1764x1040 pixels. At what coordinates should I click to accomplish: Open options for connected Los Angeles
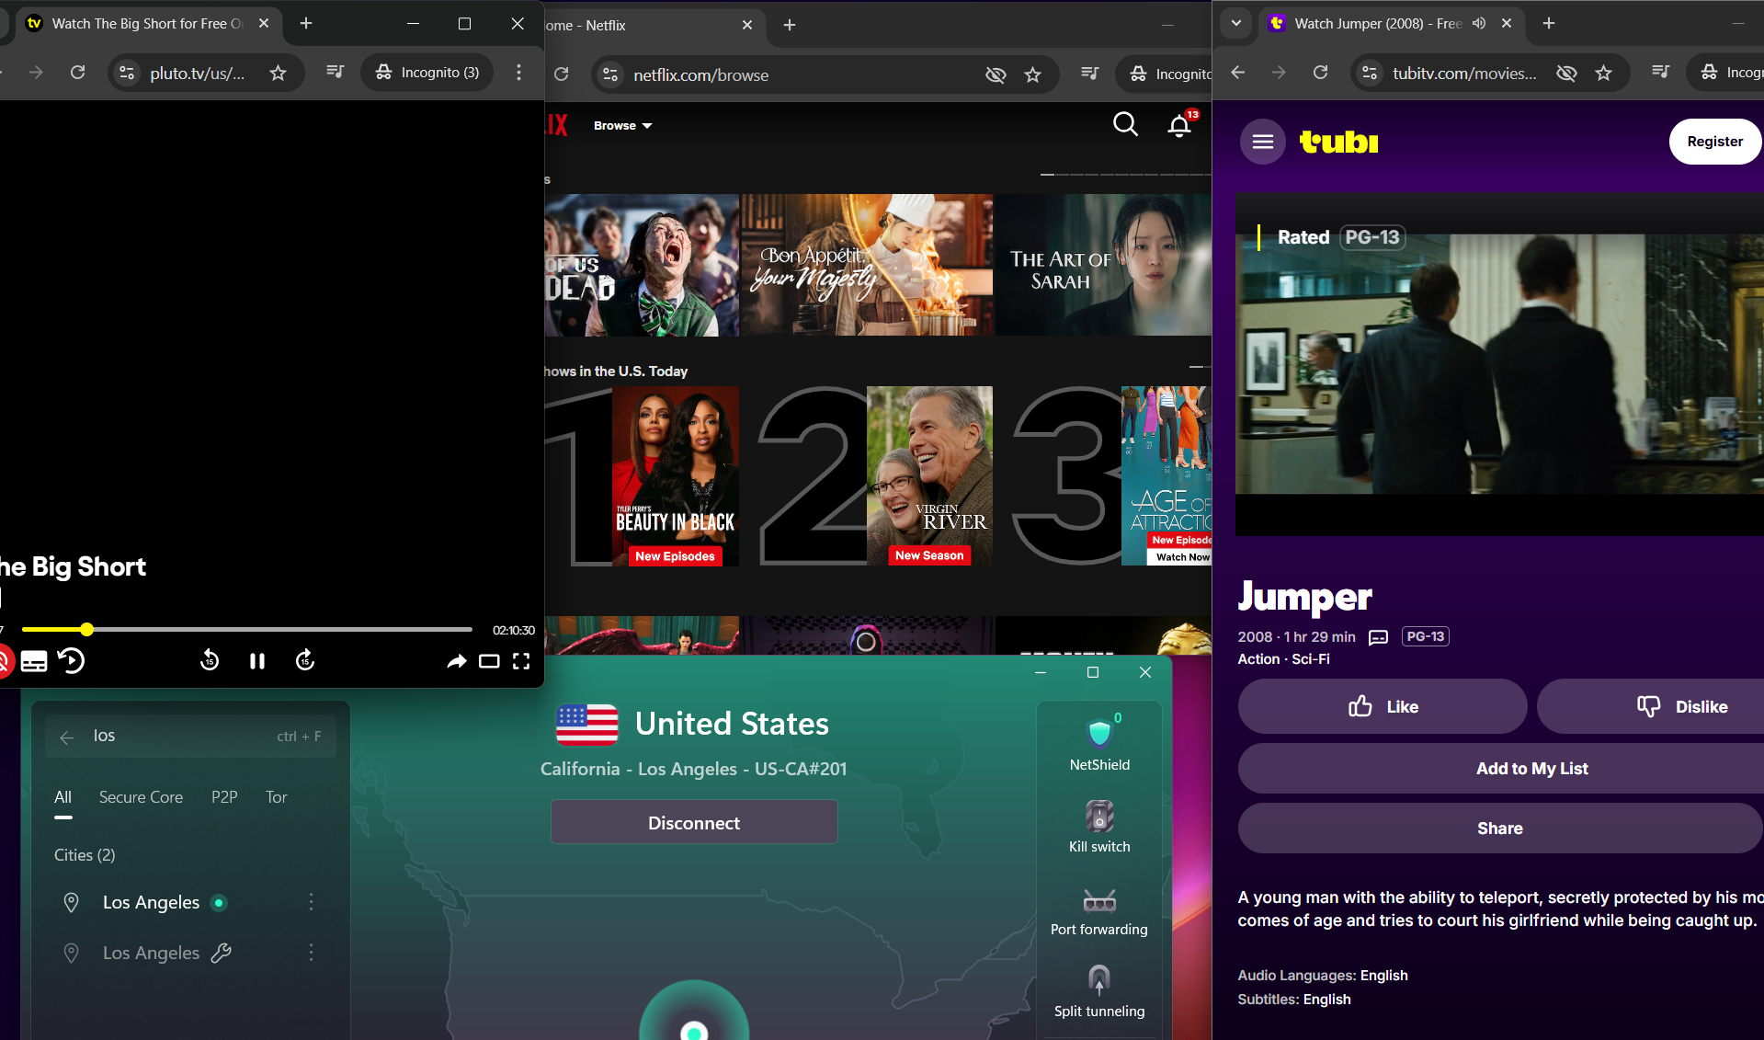pos(312,902)
